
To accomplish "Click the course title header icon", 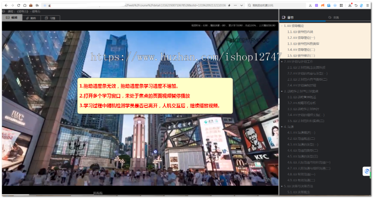I will pyautogui.click(x=4, y=12).
